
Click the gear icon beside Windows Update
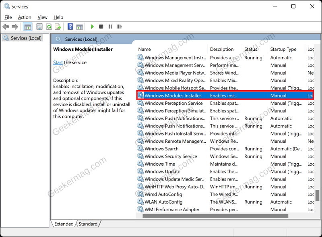140,171
